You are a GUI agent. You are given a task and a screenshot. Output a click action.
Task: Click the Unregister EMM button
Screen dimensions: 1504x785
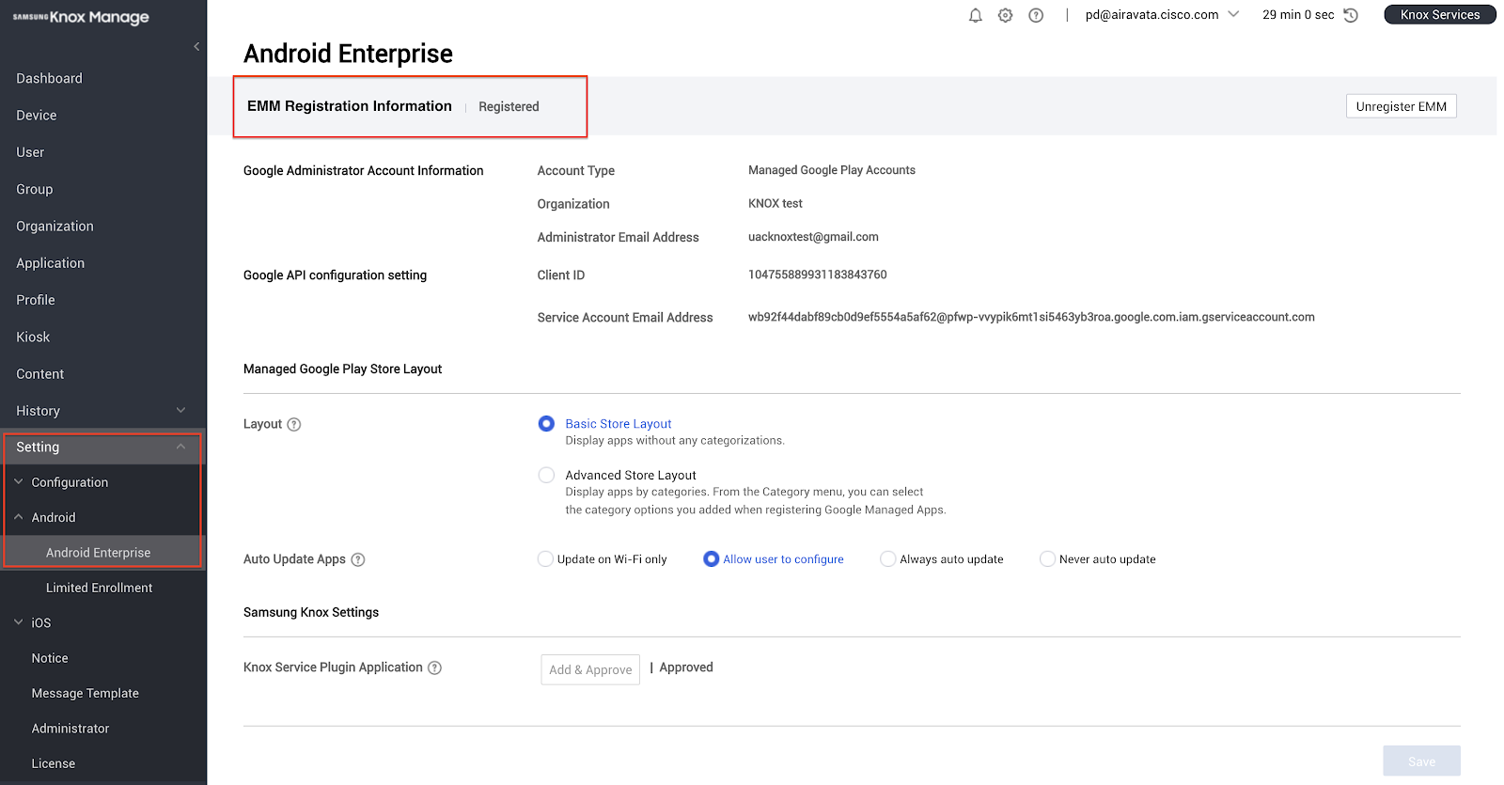[1401, 106]
